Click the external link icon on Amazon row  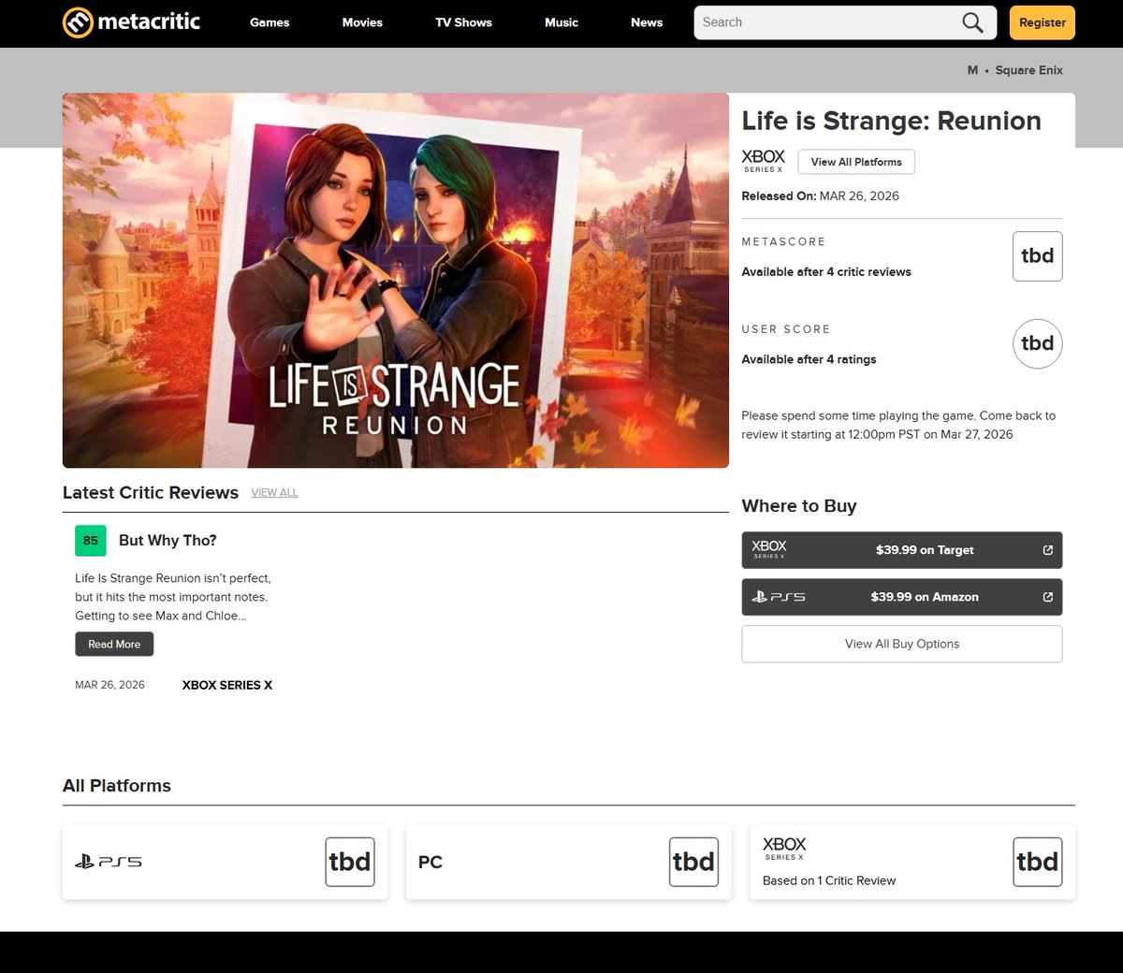coord(1047,597)
